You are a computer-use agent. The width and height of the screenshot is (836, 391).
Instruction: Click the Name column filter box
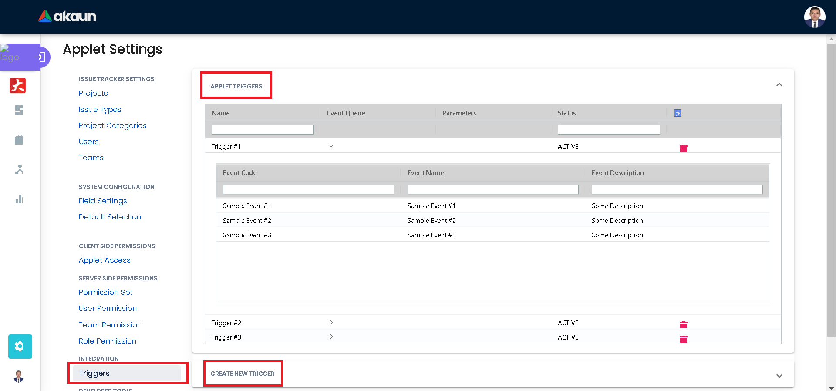[x=263, y=130]
